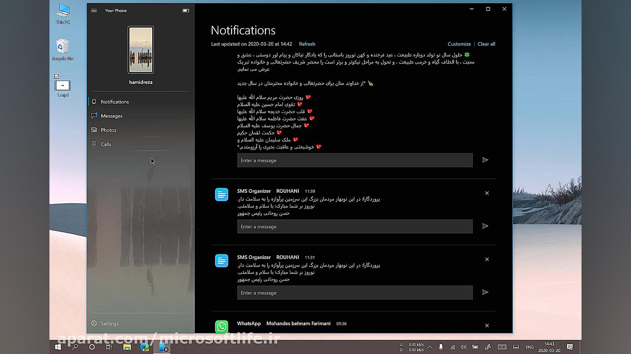
Task: Click the WhatsApp notification icon
Action: (x=222, y=326)
